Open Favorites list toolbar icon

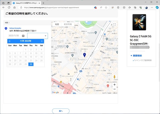tap(129, 8)
